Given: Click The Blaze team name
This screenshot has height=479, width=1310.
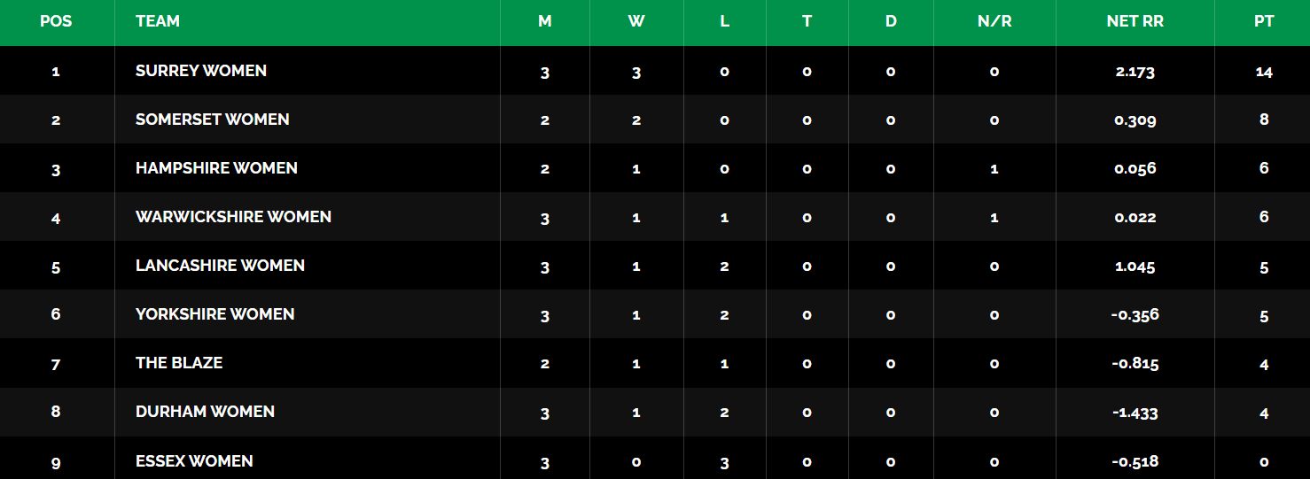Looking at the screenshot, I should click(x=179, y=363).
